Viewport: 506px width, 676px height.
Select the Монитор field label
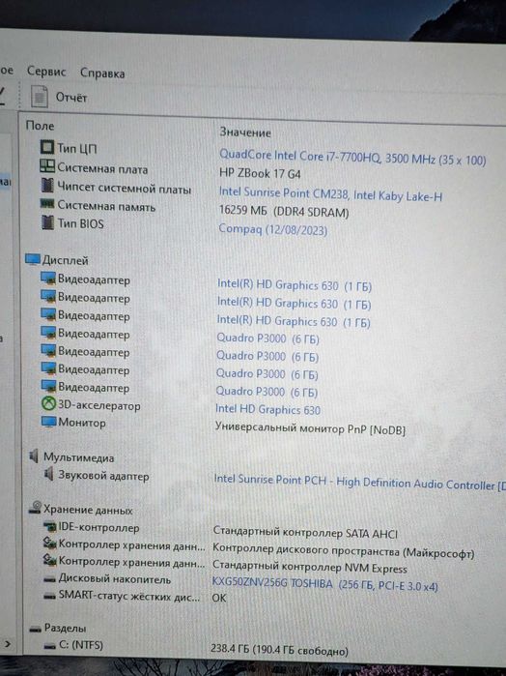(82, 423)
